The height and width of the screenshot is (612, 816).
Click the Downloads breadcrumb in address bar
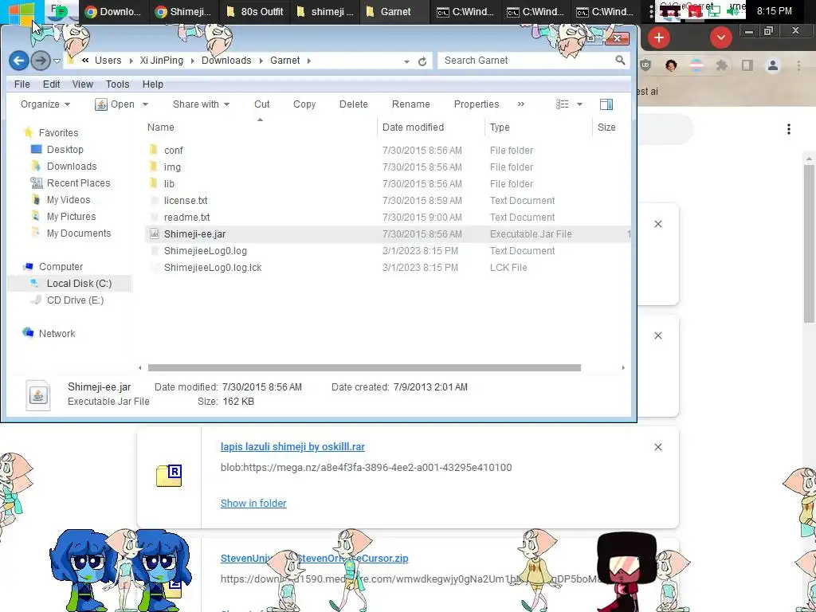[226, 61]
